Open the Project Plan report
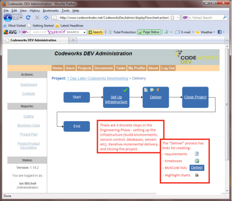 (x=29, y=134)
